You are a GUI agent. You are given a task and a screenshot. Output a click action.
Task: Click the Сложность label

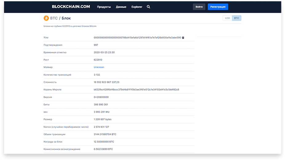[50, 82]
